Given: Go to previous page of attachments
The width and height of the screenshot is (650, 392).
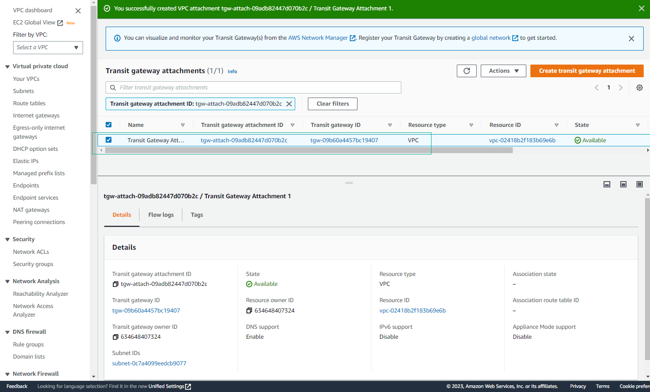Looking at the screenshot, I should coord(597,88).
